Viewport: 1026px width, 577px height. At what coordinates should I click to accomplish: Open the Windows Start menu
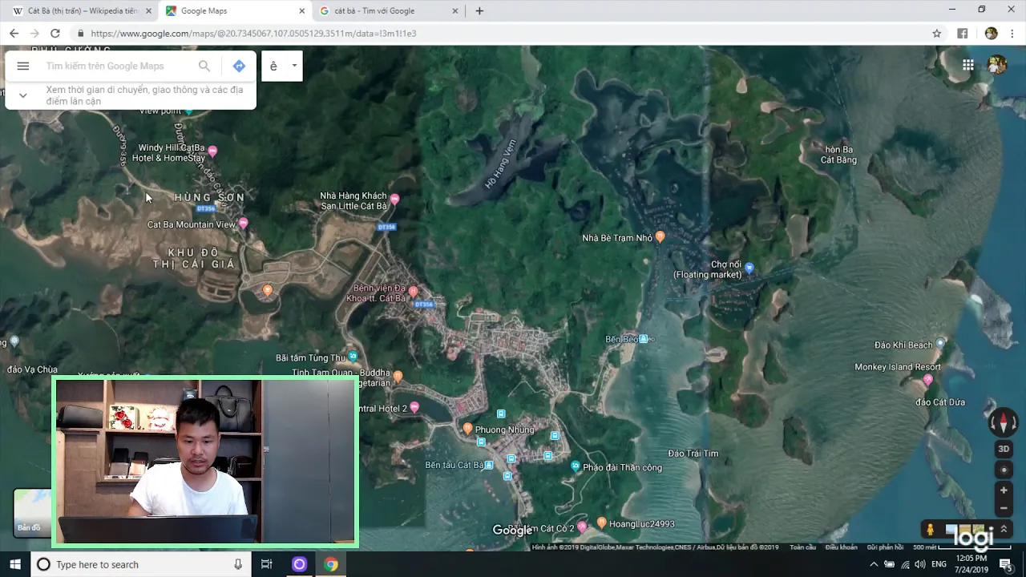tap(15, 564)
